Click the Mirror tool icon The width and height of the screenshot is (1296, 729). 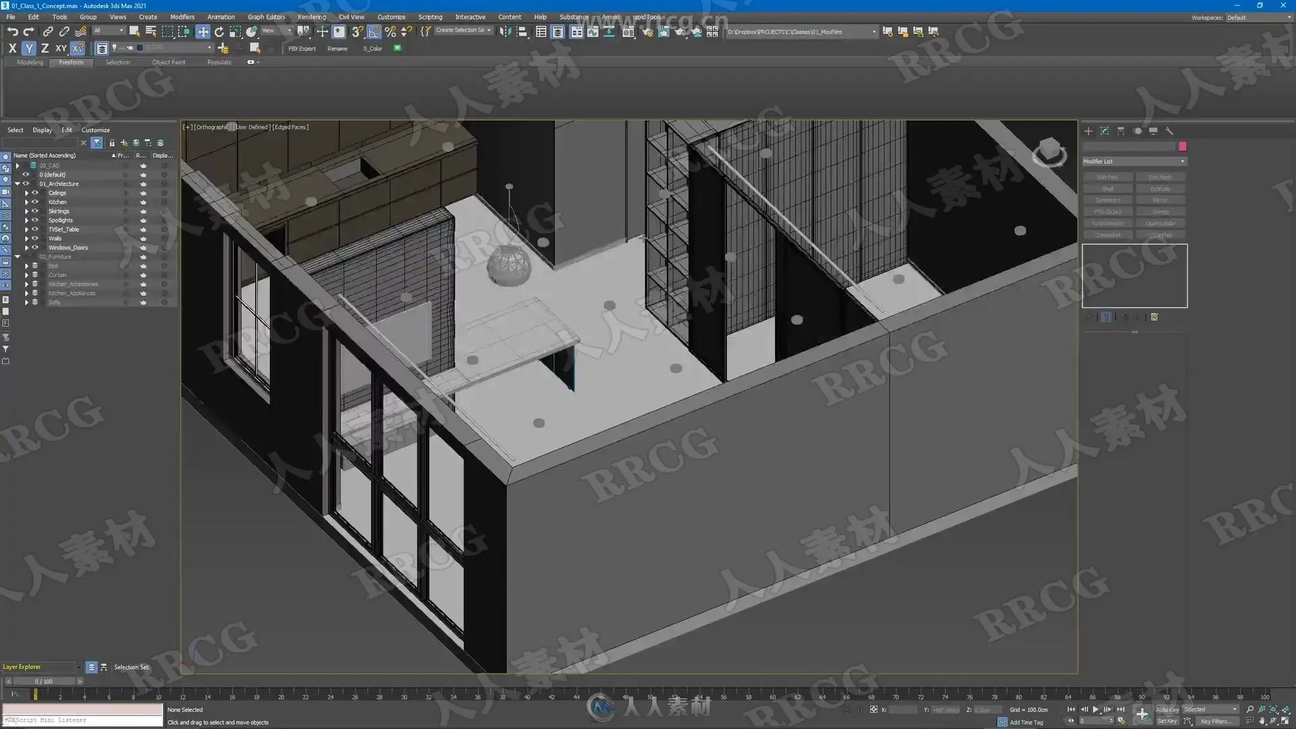[505, 32]
